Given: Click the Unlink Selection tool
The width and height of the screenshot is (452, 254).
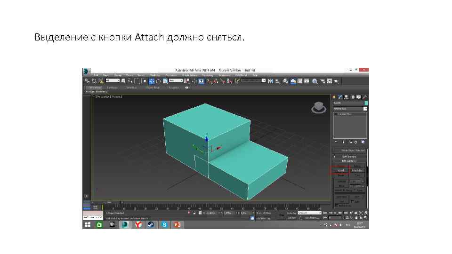Looking at the screenshot, I should (x=94, y=81).
